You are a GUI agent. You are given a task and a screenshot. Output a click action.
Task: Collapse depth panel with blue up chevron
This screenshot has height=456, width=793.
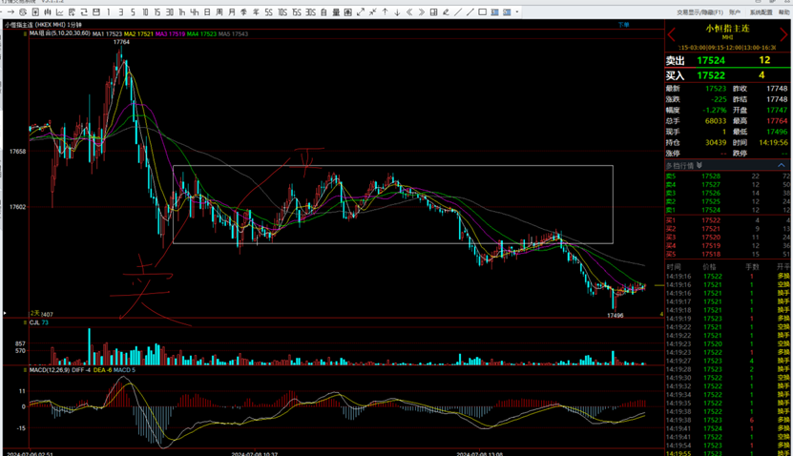[782, 165]
